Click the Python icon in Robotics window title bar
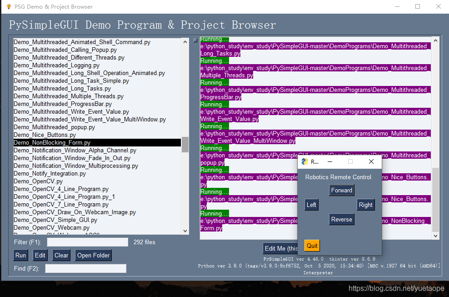 (x=305, y=161)
